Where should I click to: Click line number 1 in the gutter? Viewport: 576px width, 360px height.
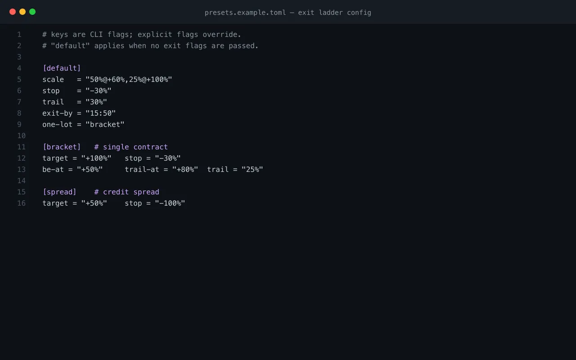[19, 35]
